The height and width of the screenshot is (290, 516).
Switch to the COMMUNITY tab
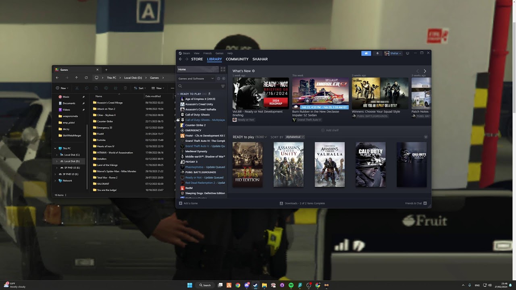click(x=237, y=59)
